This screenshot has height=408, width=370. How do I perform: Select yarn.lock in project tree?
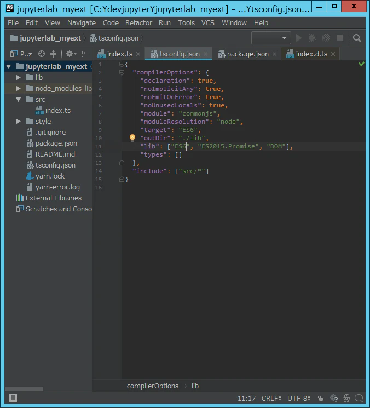(45, 176)
